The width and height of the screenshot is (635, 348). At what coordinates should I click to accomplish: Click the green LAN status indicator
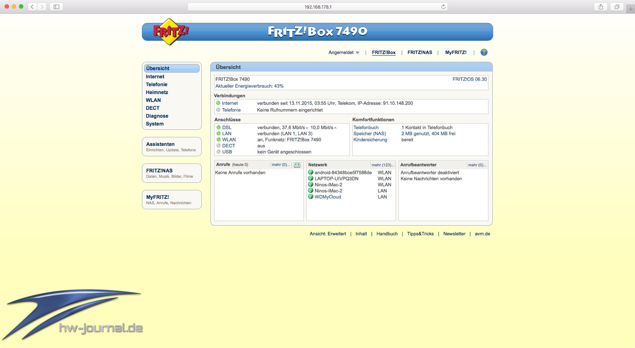[x=219, y=133]
